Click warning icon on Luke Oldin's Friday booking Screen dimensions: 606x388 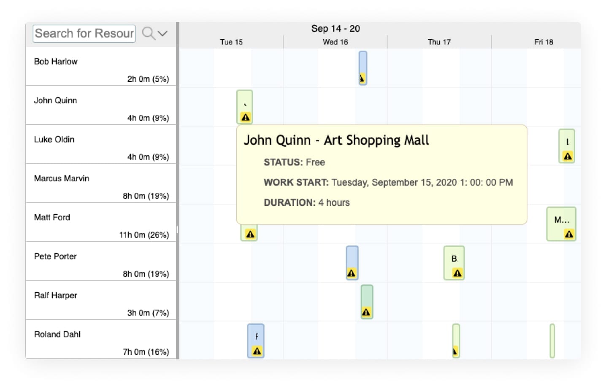pyautogui.click(x=568, y=156)
